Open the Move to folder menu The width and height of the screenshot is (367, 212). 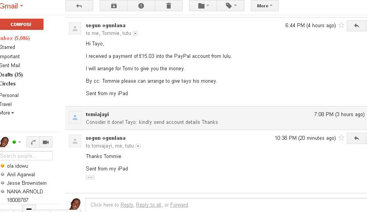coord(203,6)
